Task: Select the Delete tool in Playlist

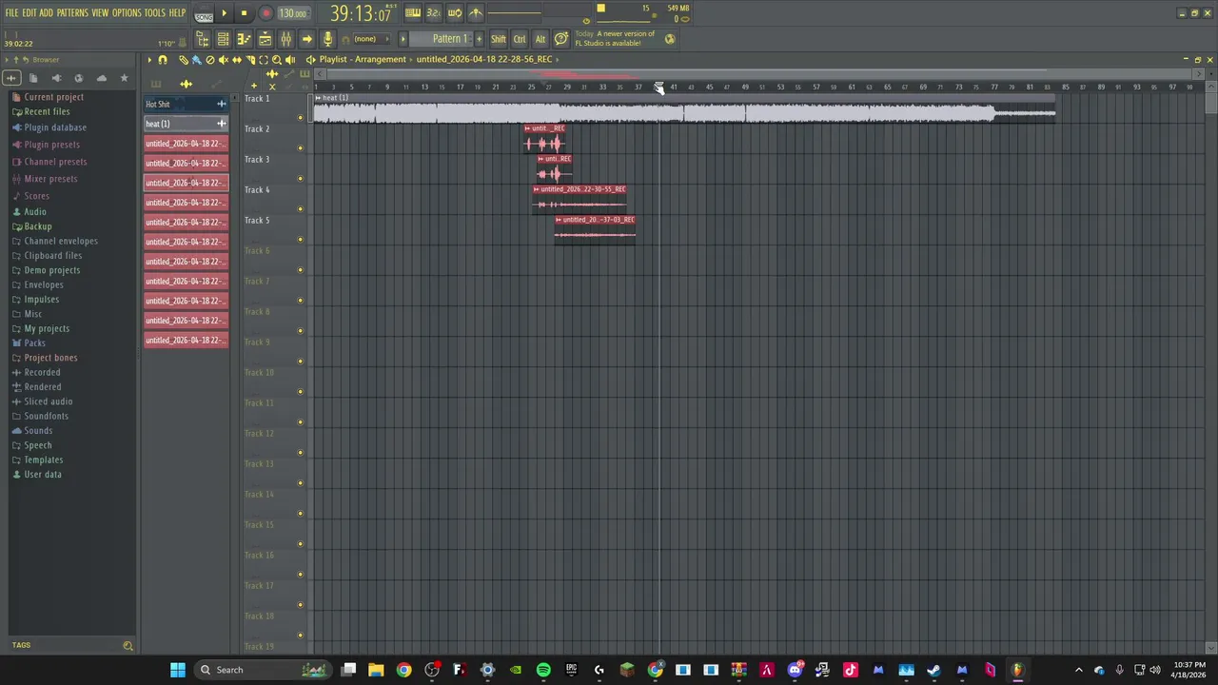Action: [x=210, y=60]
